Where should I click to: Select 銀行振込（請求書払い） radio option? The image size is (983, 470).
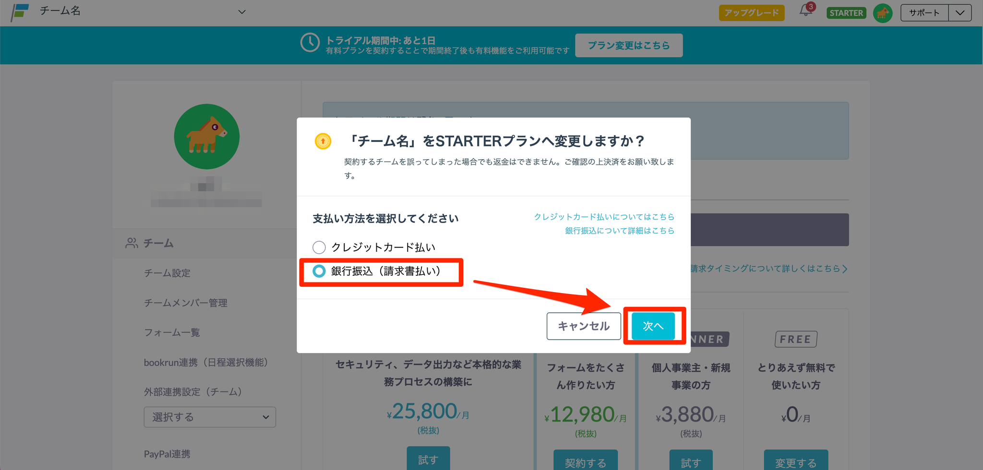point(319,271)
